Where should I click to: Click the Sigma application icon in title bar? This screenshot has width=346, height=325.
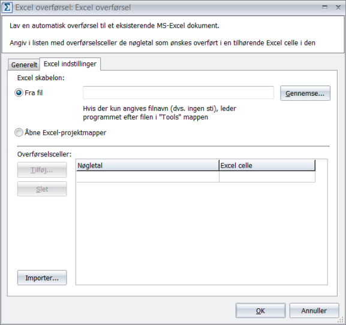(x=7, y=8)
